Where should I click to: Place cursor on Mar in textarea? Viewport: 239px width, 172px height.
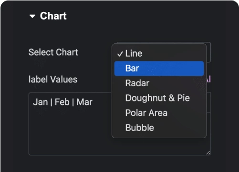(x=84, y=102)
